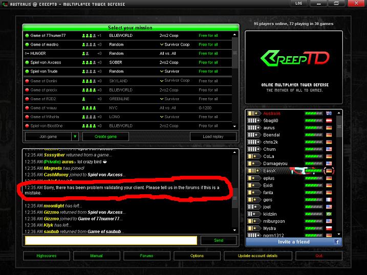367x275 pixels.
Task: Click the Facebook icon on Invite a friend
Action: (x=337, y=242)
